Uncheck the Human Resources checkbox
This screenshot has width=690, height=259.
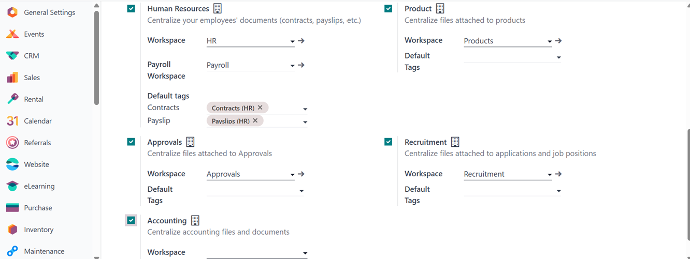(131, 8)
